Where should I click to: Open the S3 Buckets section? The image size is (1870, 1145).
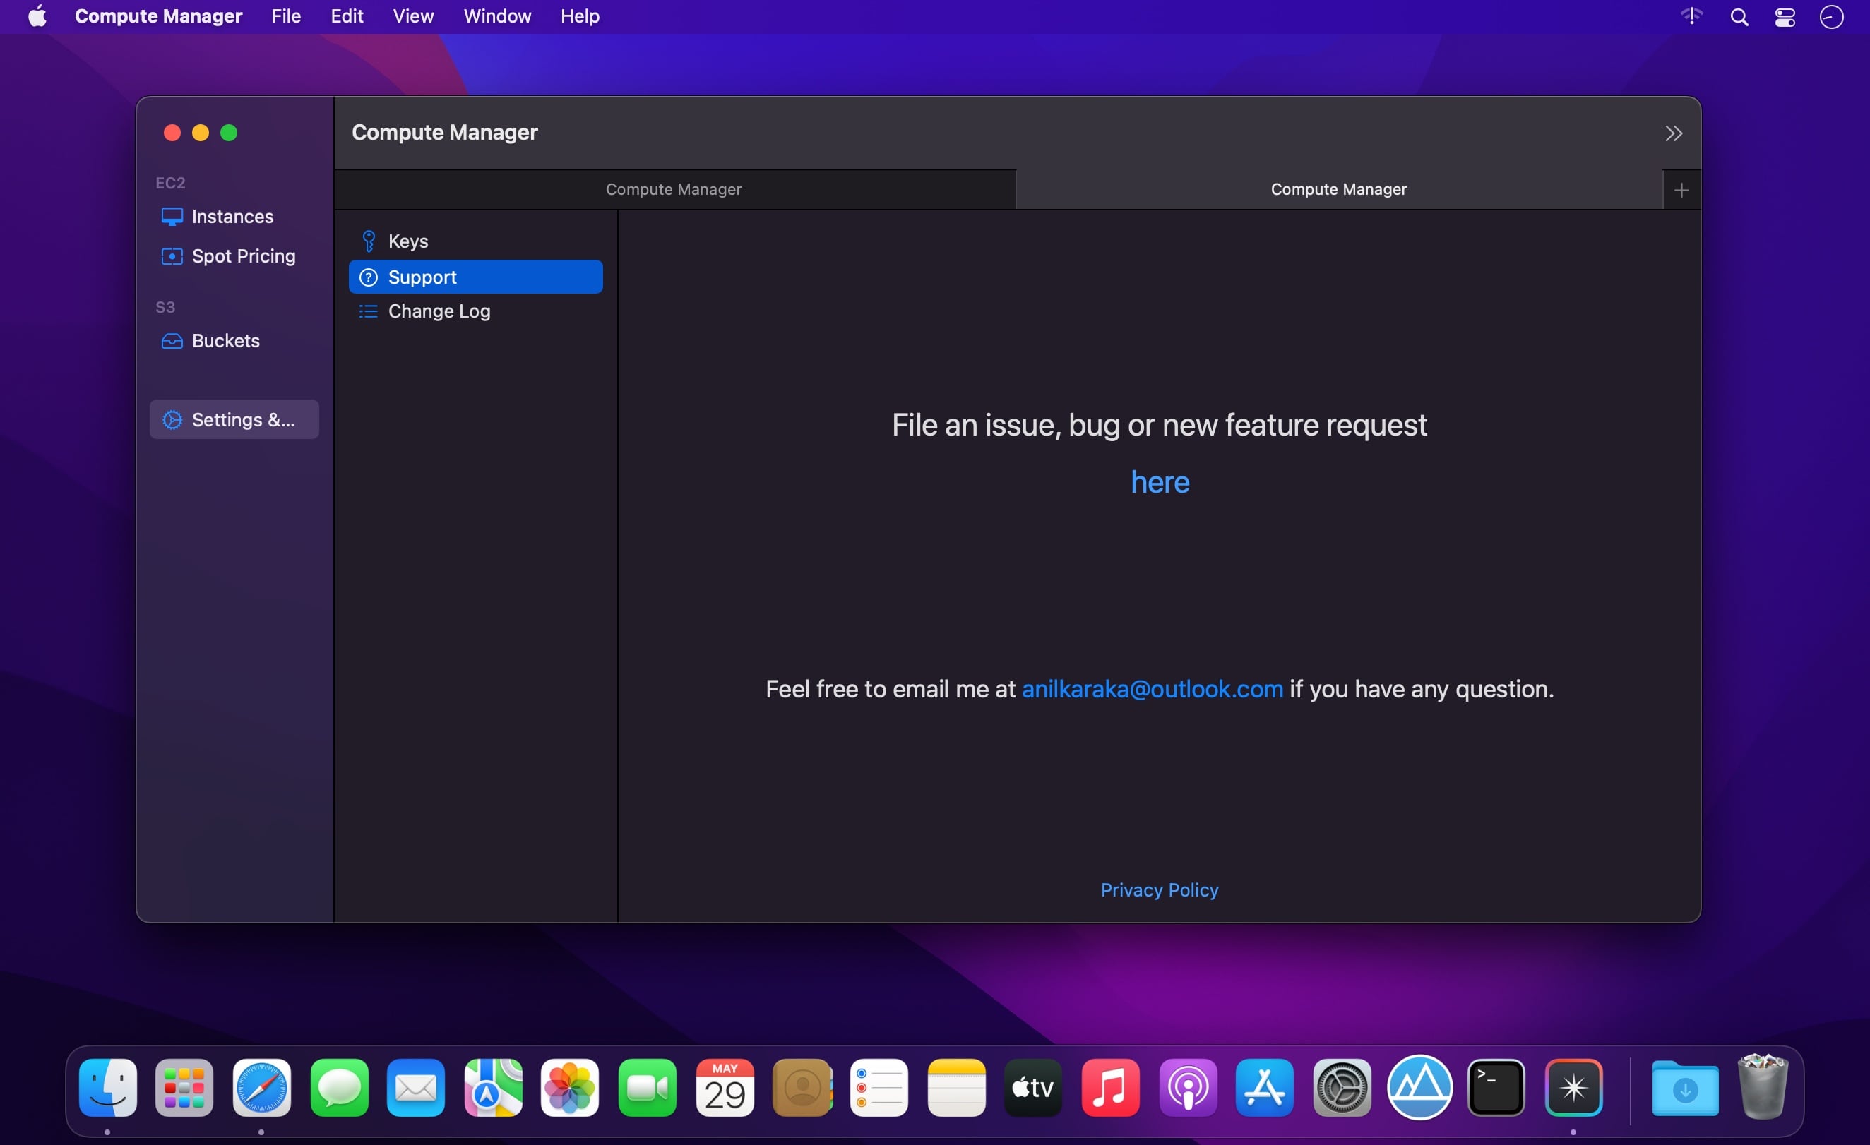pyautogui.click(x=225, y=341)
